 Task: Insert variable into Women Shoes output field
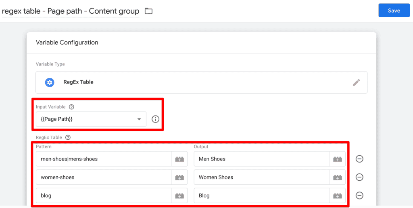tap(338, 177)
